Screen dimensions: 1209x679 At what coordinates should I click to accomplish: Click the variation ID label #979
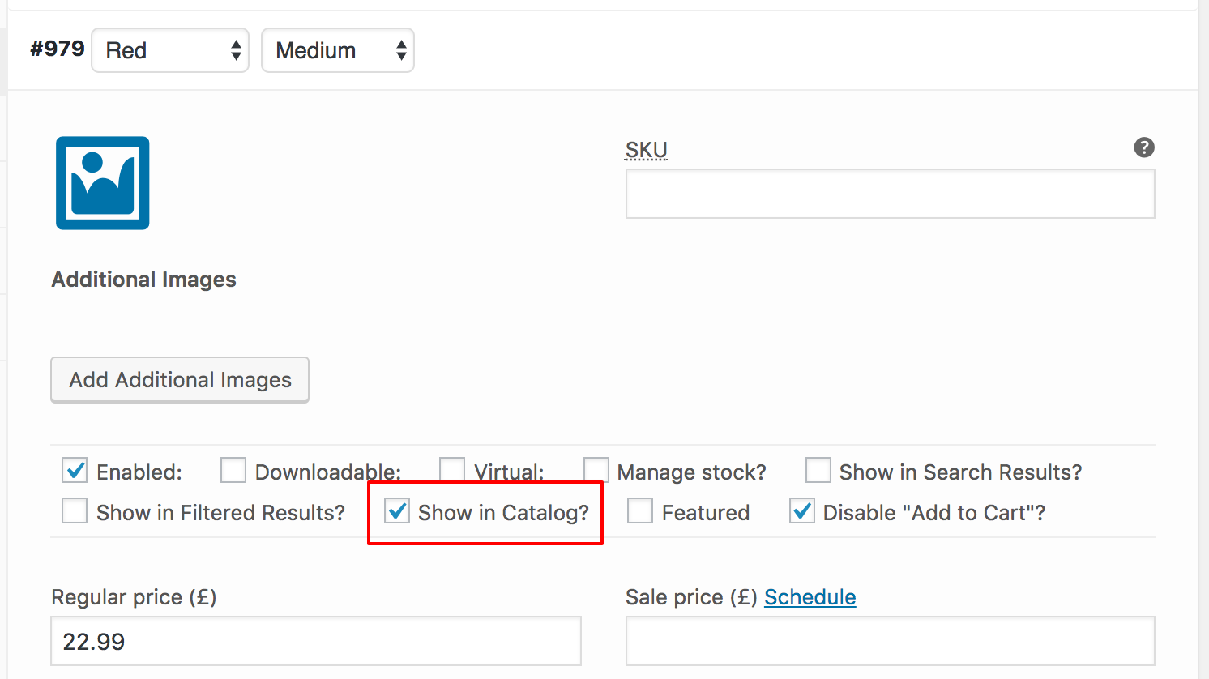pyautogui.click(x=57, y=49)
